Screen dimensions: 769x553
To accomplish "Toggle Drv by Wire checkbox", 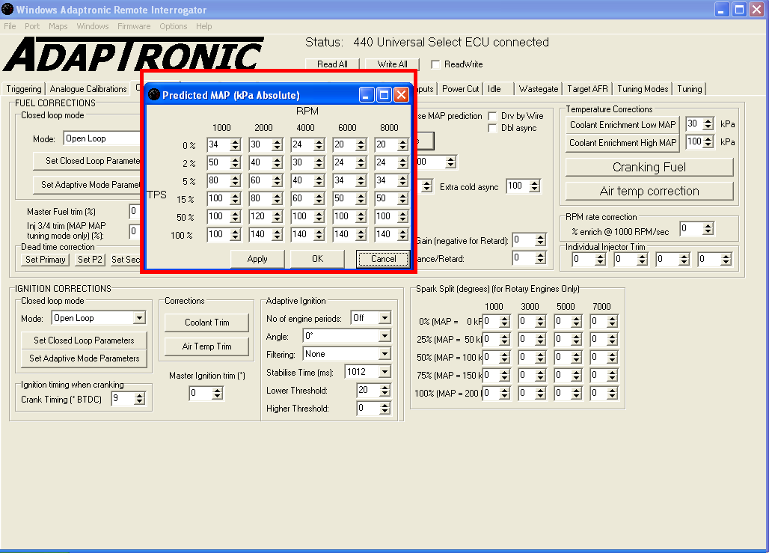I will point(493,116).
